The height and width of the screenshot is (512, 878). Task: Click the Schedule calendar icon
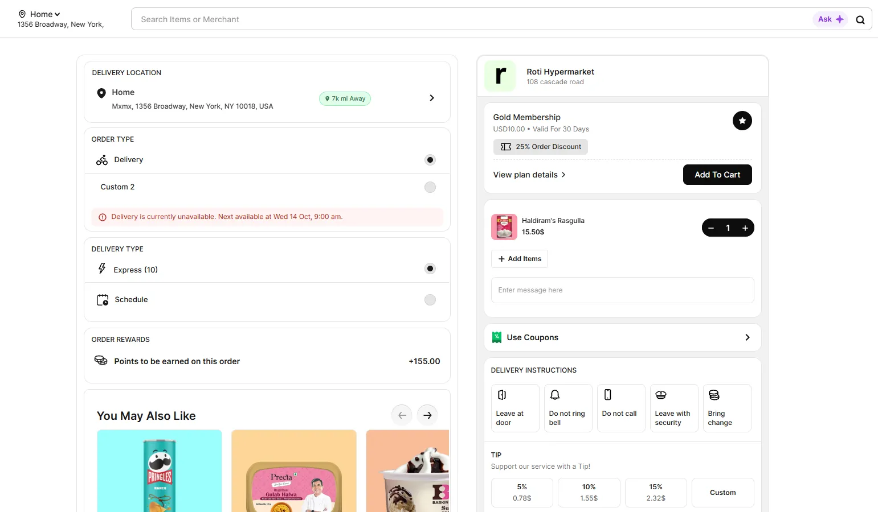pyautogui.click(x=103, y=300)
